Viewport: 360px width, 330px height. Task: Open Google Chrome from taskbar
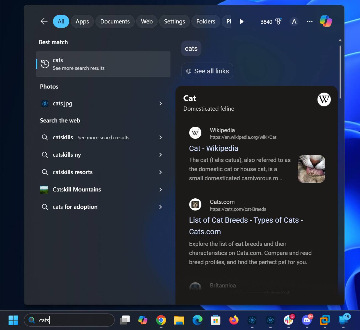pos(161,320)
